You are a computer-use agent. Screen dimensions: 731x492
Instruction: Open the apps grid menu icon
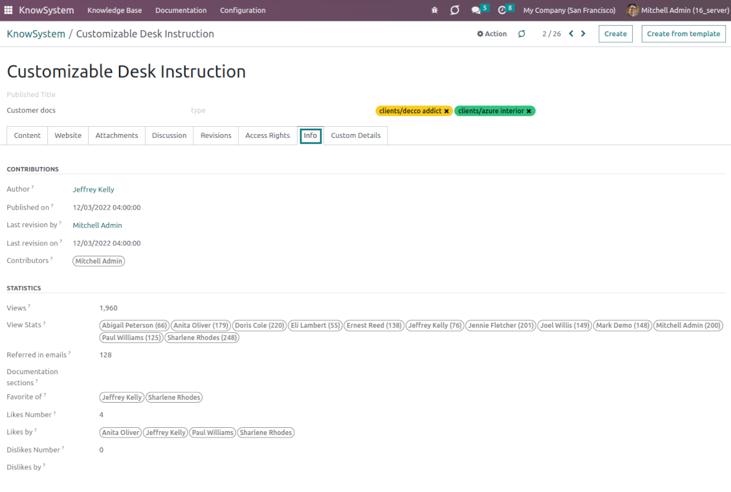click(8, 10)
